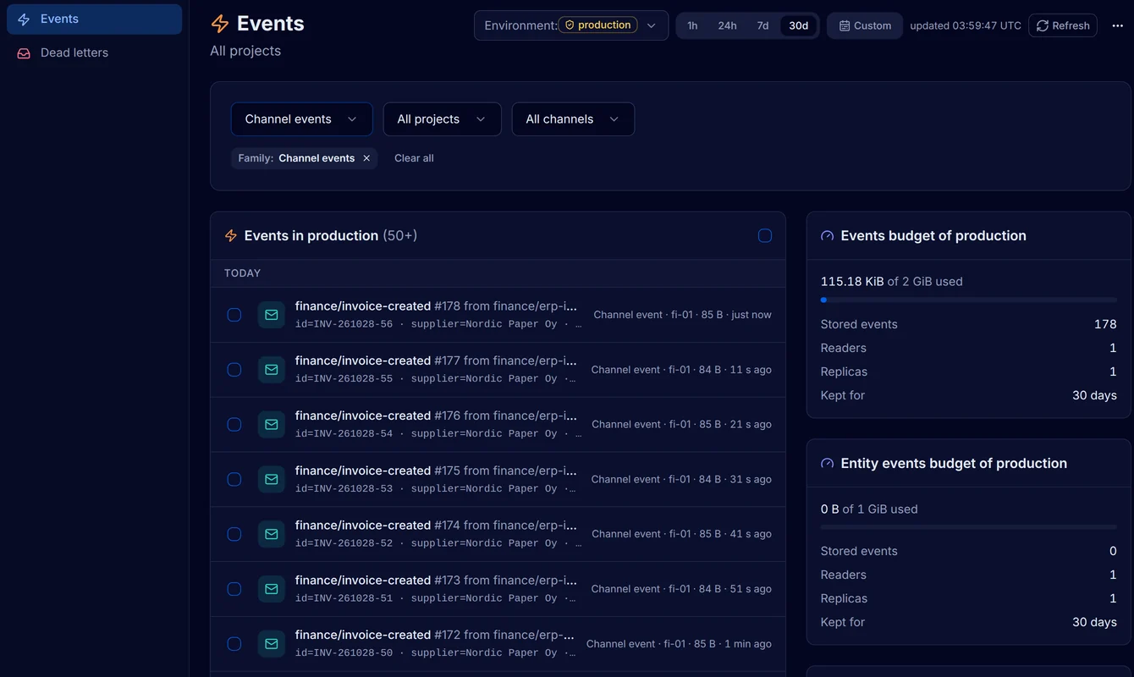The height and width of the screenshot is (677, 1134).
Task: Select the 30d time range
Action: click(x=798, y=25)
